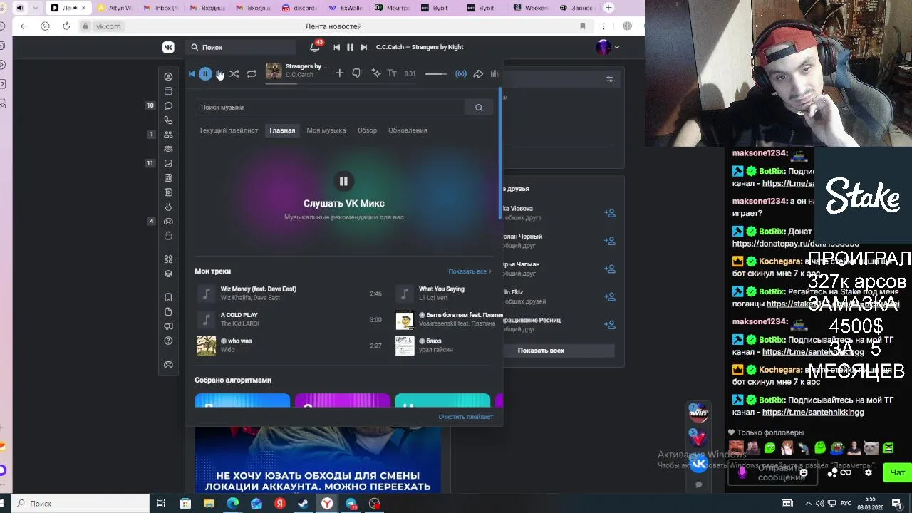
Task: Toggle repeat mode in the player
Action: click(x=252, y=73)
